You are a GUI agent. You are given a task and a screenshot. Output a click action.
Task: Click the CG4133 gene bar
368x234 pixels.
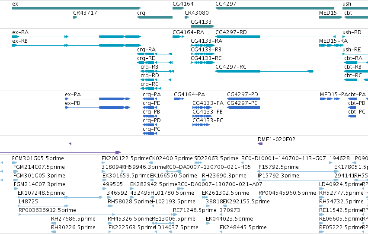click(x=202, y=26)
